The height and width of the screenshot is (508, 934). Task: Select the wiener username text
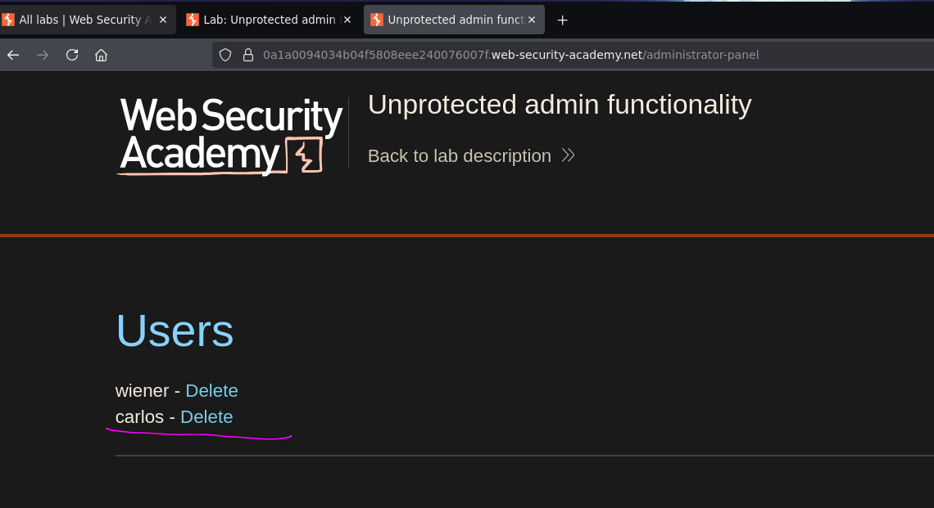click(143, 391)
